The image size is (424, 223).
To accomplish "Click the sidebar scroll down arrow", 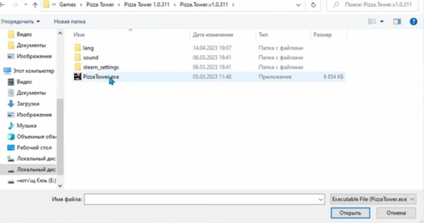I will click(60, 186).
